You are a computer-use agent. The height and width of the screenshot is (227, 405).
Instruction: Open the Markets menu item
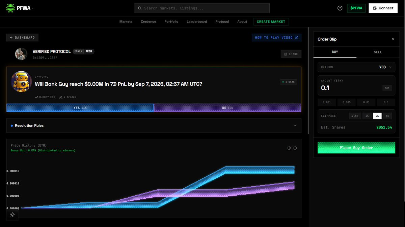pos(126,22)
